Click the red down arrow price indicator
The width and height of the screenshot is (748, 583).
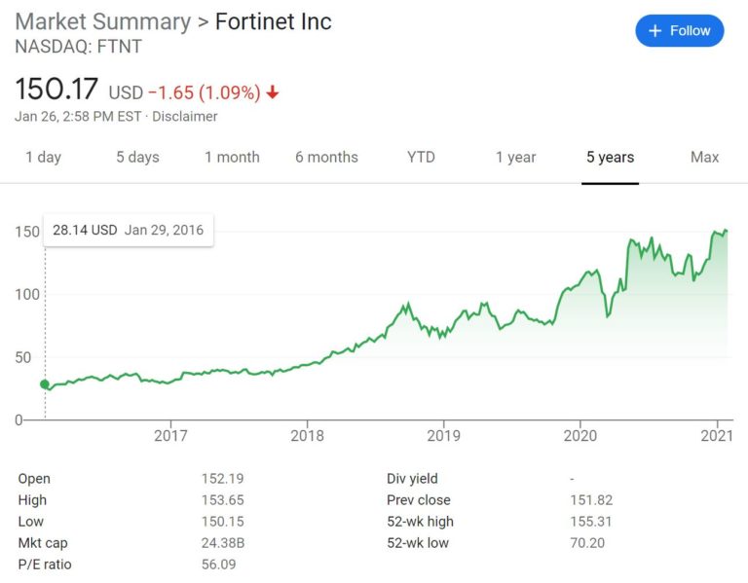tap(273, 92)
